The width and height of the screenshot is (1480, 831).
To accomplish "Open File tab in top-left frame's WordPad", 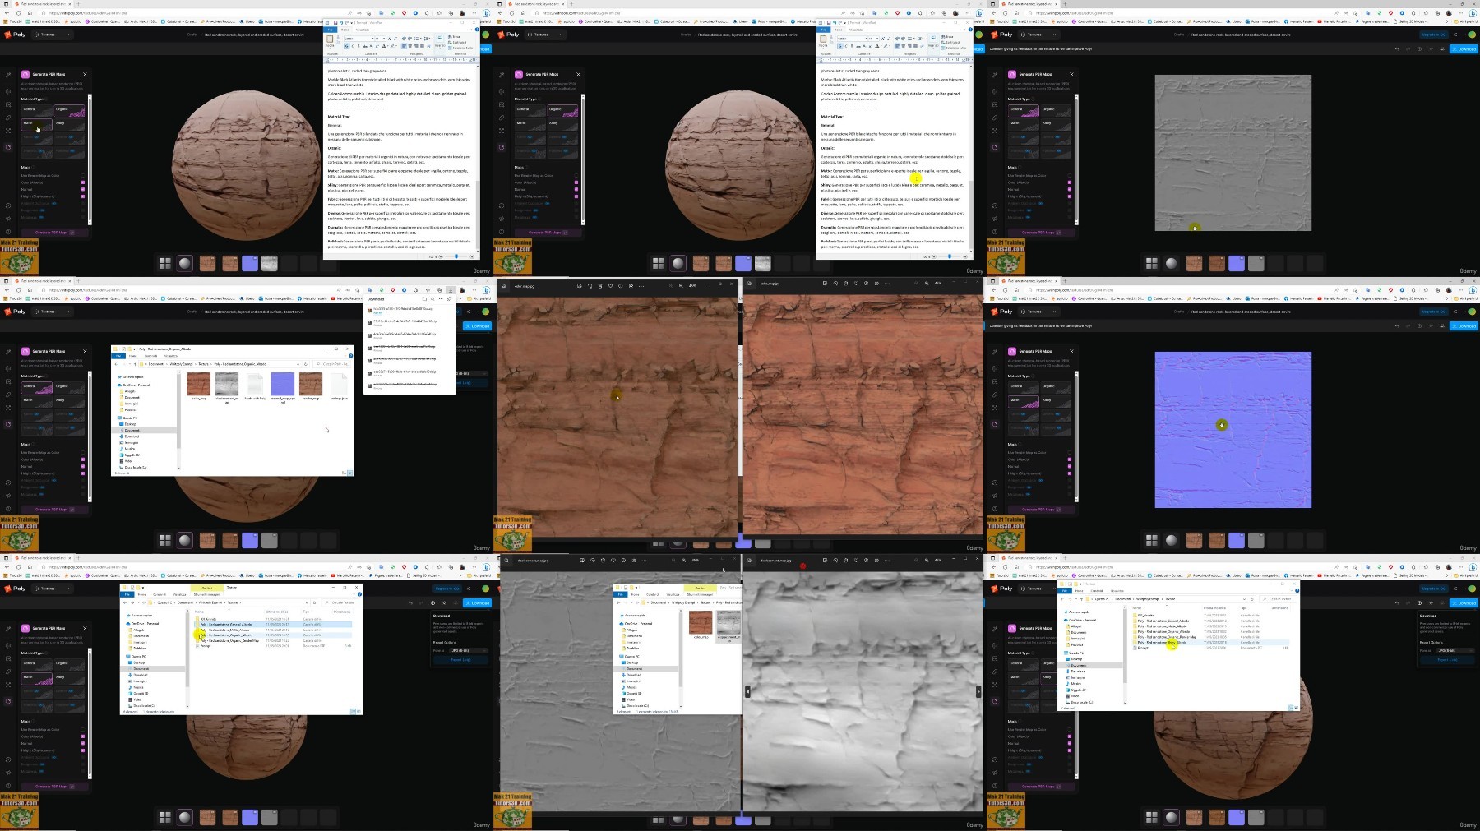I will tap(330, 30).
